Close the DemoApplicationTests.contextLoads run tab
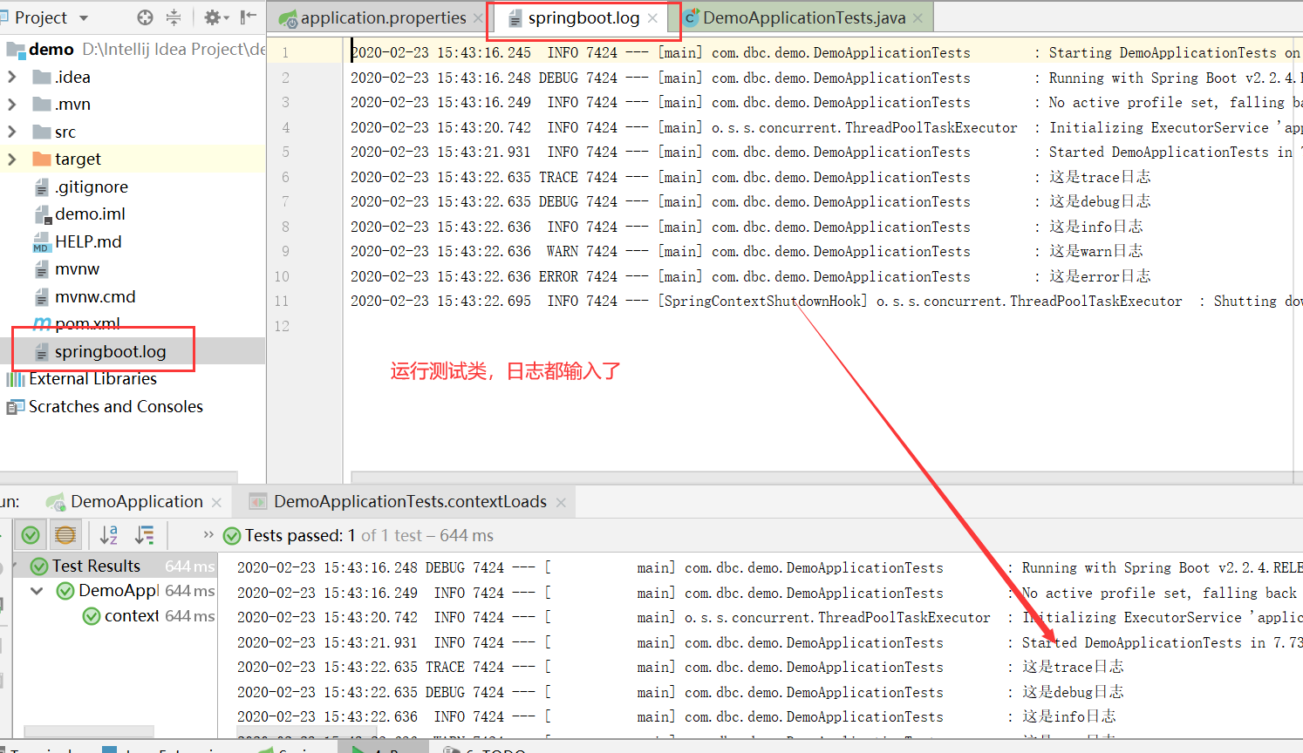The width and height of the screenshot is (1303, 753). (x=561, y=503)
